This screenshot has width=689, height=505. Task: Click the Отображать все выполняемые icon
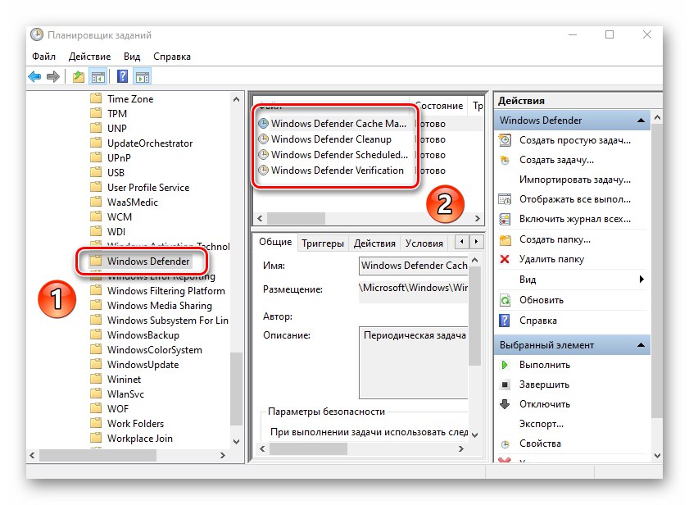[x=505, y=199]
